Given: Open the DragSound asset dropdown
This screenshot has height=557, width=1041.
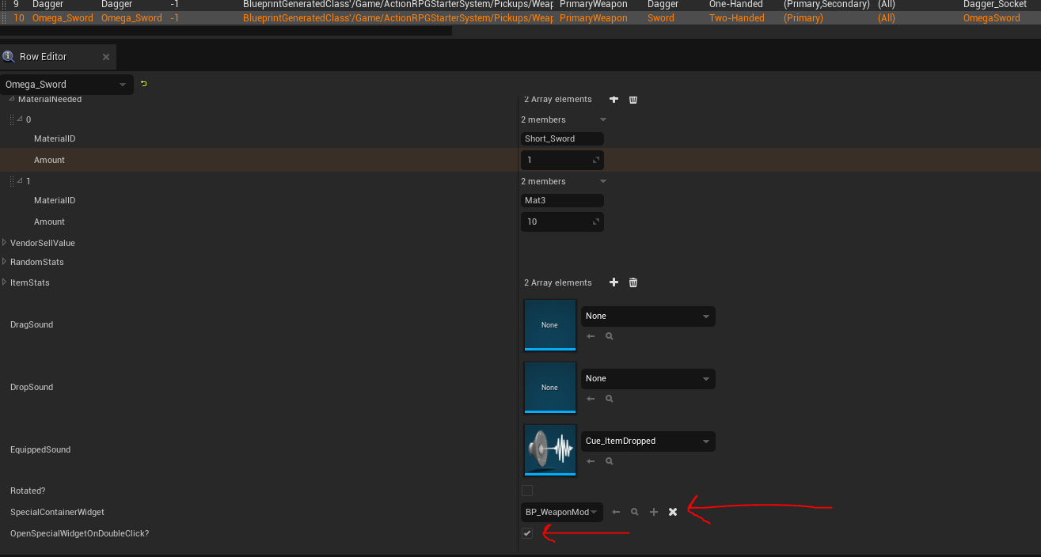Looking at the screenshot, I should tap(648, 316).
